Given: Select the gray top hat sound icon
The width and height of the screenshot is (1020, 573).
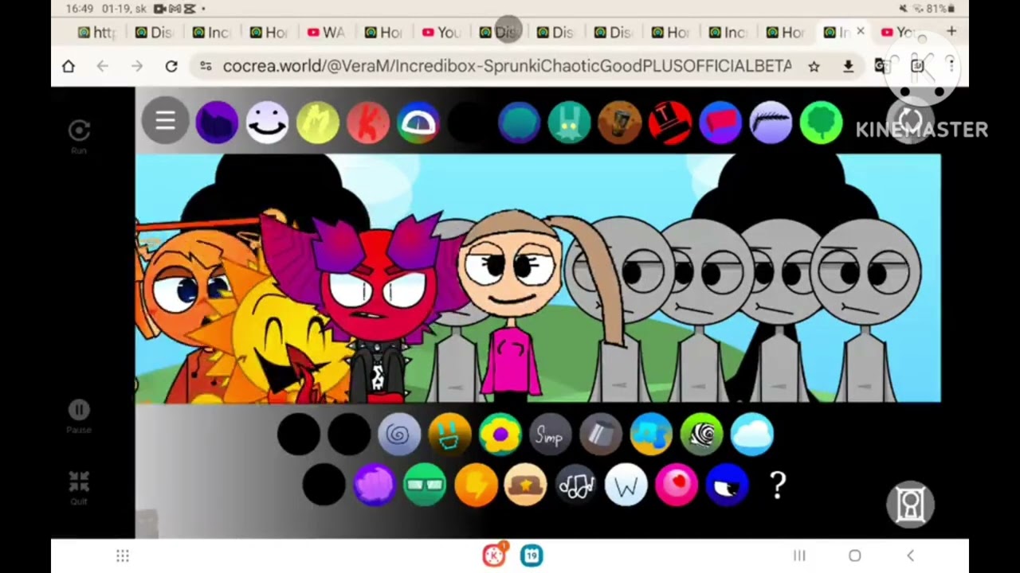Looking at the screenshot, I should pyautogui.click(x=600, y=435).
